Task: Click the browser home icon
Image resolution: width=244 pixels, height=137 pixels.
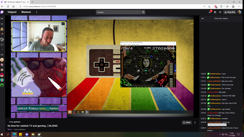Action: 13,7
